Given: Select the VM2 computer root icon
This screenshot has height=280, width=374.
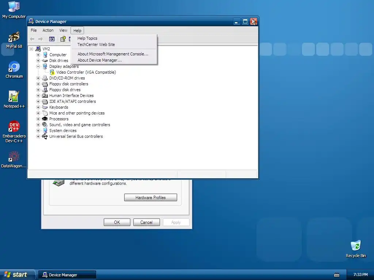Looking at the screenshot, I should point(38,49).
